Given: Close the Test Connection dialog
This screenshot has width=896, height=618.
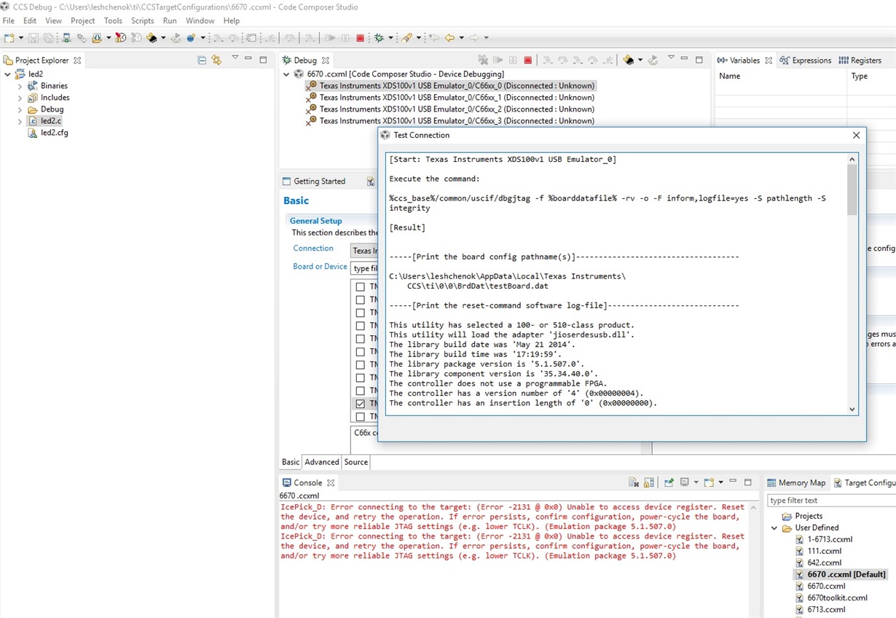Looking at the screenshot, I should [857, 135].
